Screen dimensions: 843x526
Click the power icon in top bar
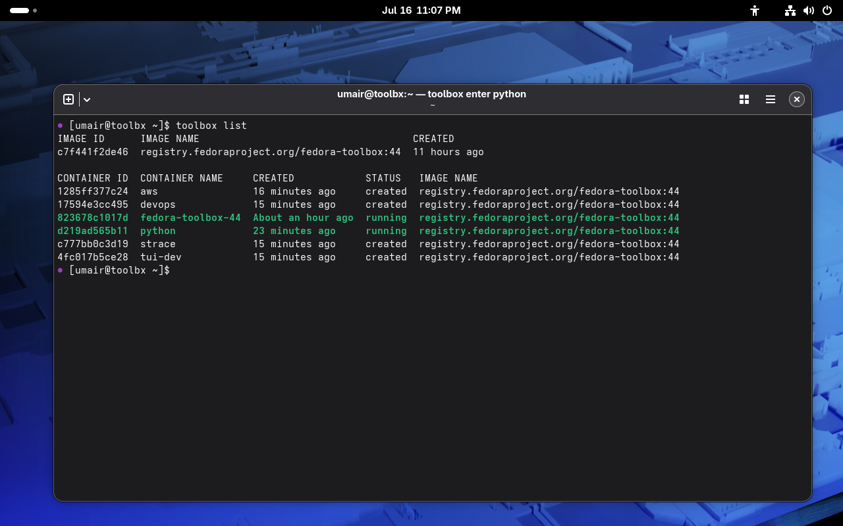827,11
